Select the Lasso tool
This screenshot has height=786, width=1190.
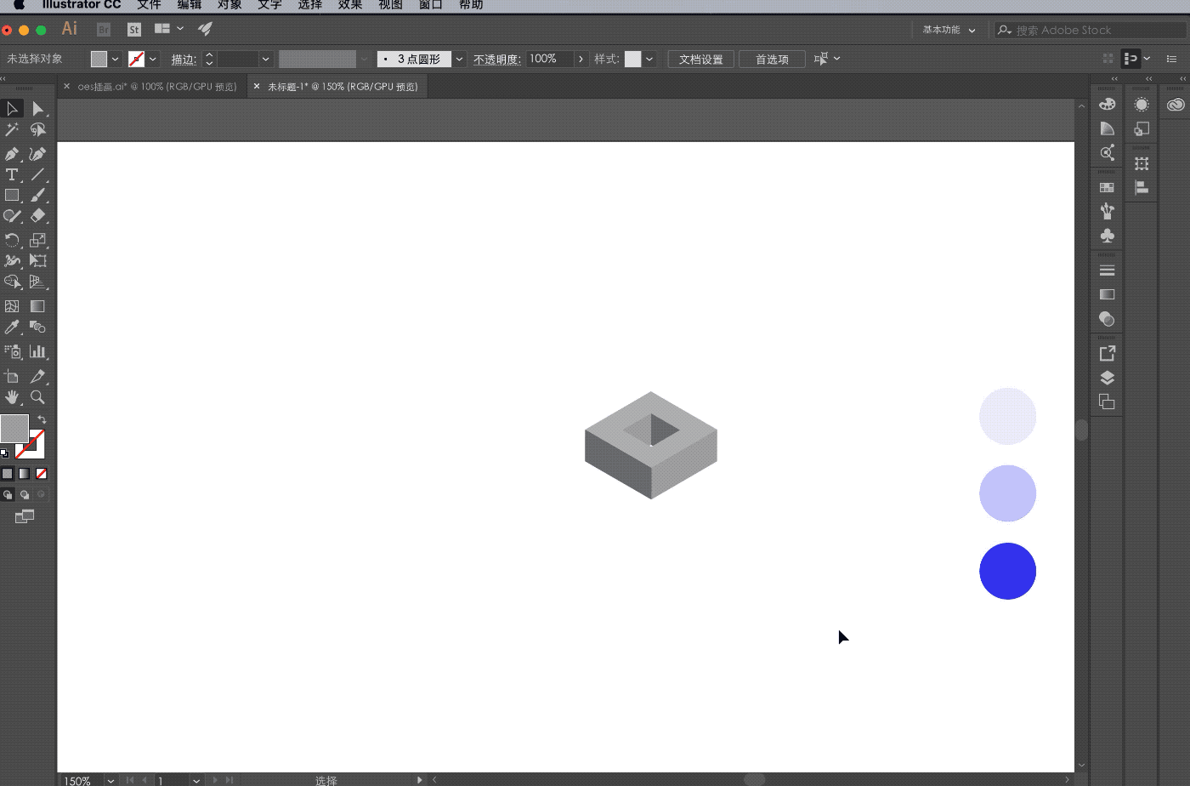click(x=37, y=130)
